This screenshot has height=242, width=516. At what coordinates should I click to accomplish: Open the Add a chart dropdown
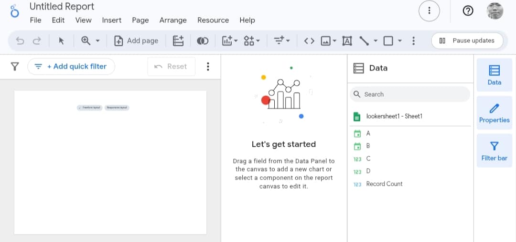230,41
